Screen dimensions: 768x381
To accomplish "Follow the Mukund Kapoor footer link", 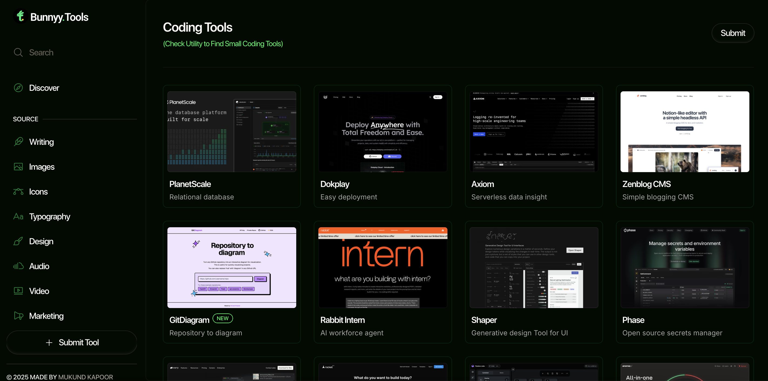I will tap(86, 377).
